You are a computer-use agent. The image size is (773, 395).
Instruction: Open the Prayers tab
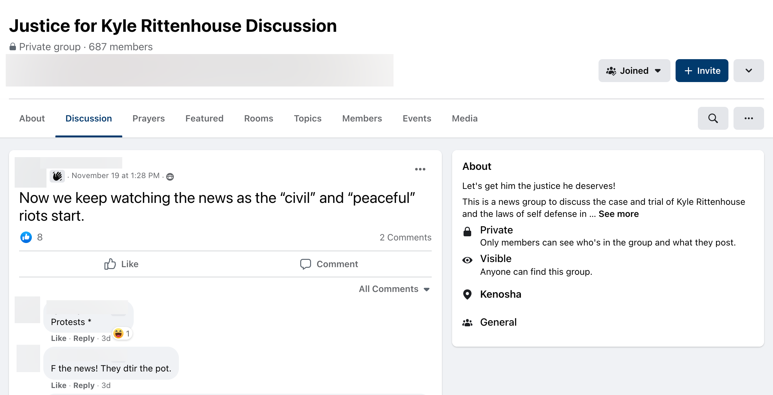pyautogui.click(x=148, y=118)
